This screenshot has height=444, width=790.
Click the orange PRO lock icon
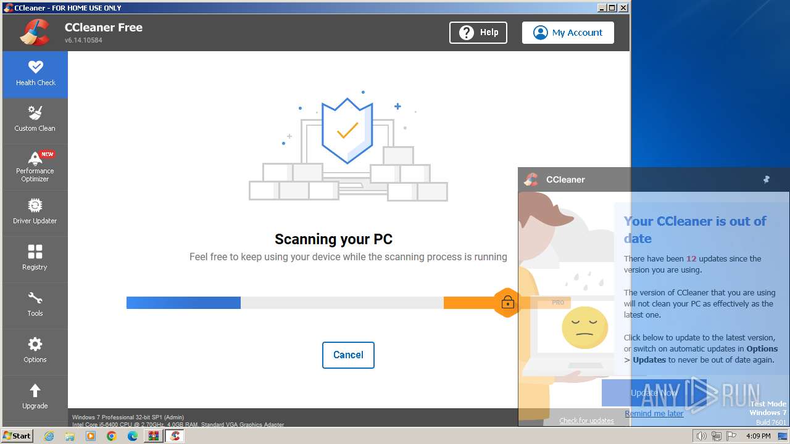507,302
